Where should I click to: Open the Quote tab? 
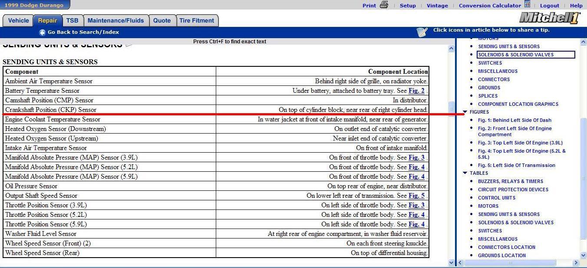162,20
